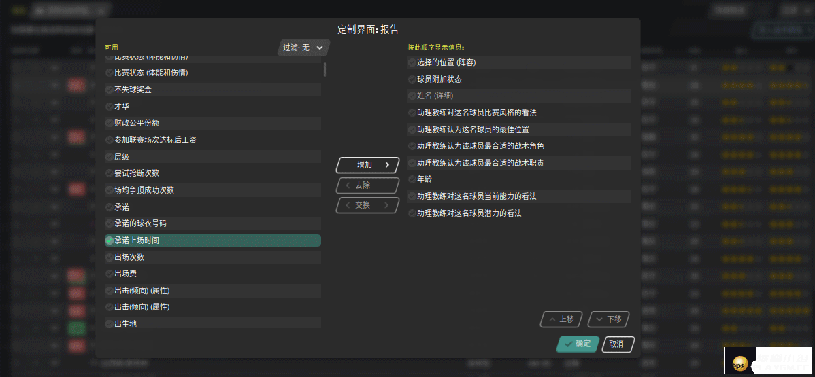Click check icon beside 承诺的球衣号码
This screenshot has width=815, height=377.
click(109, 223)
